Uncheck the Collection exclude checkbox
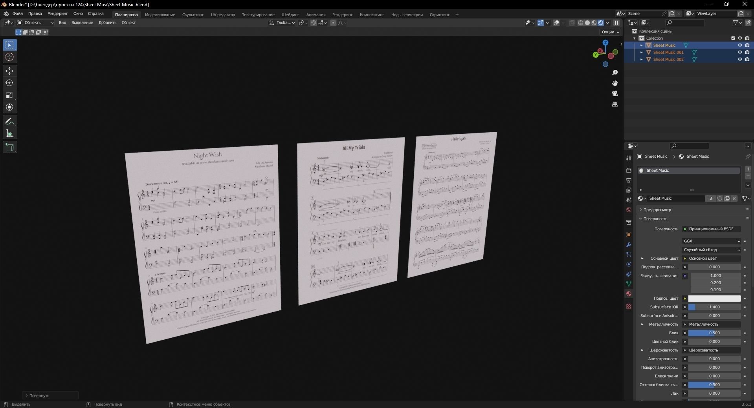 [733, 38]
